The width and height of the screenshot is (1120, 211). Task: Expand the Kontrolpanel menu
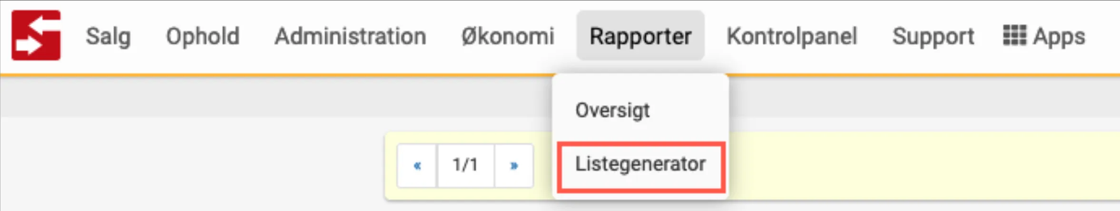coord(792,36)
